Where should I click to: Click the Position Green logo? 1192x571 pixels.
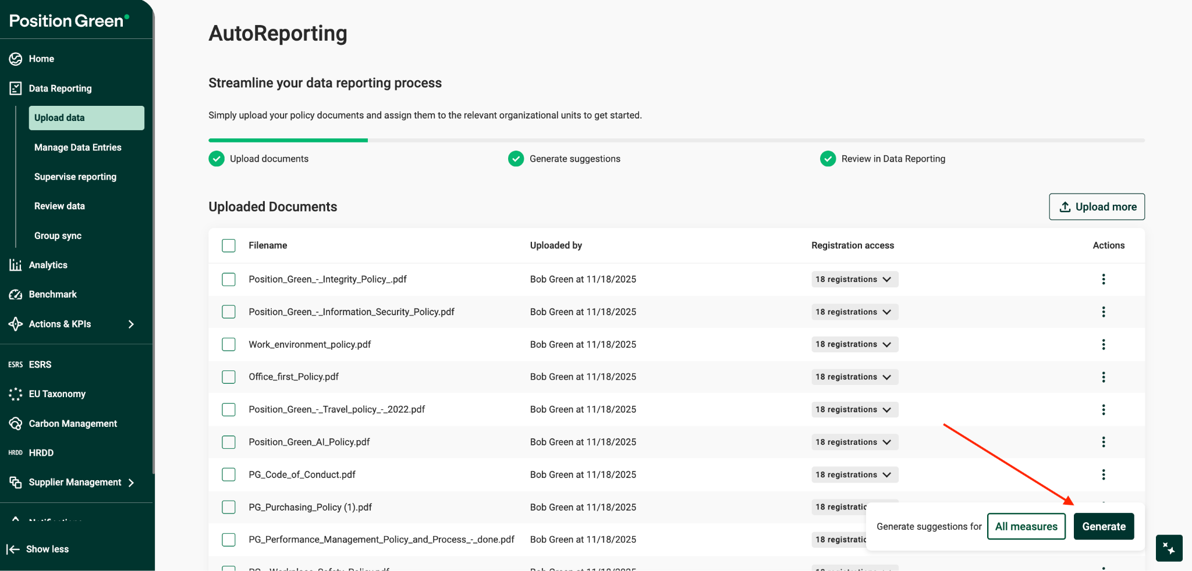coord(69,20)
